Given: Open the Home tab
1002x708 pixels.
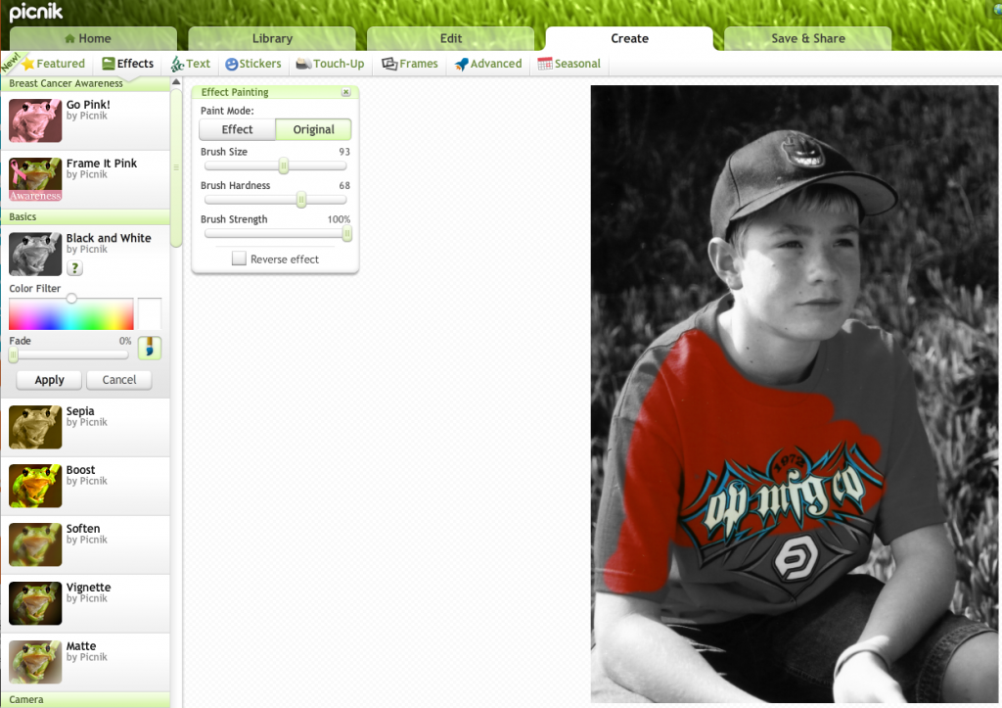Looking at the screenshot, I should (93, 38).
